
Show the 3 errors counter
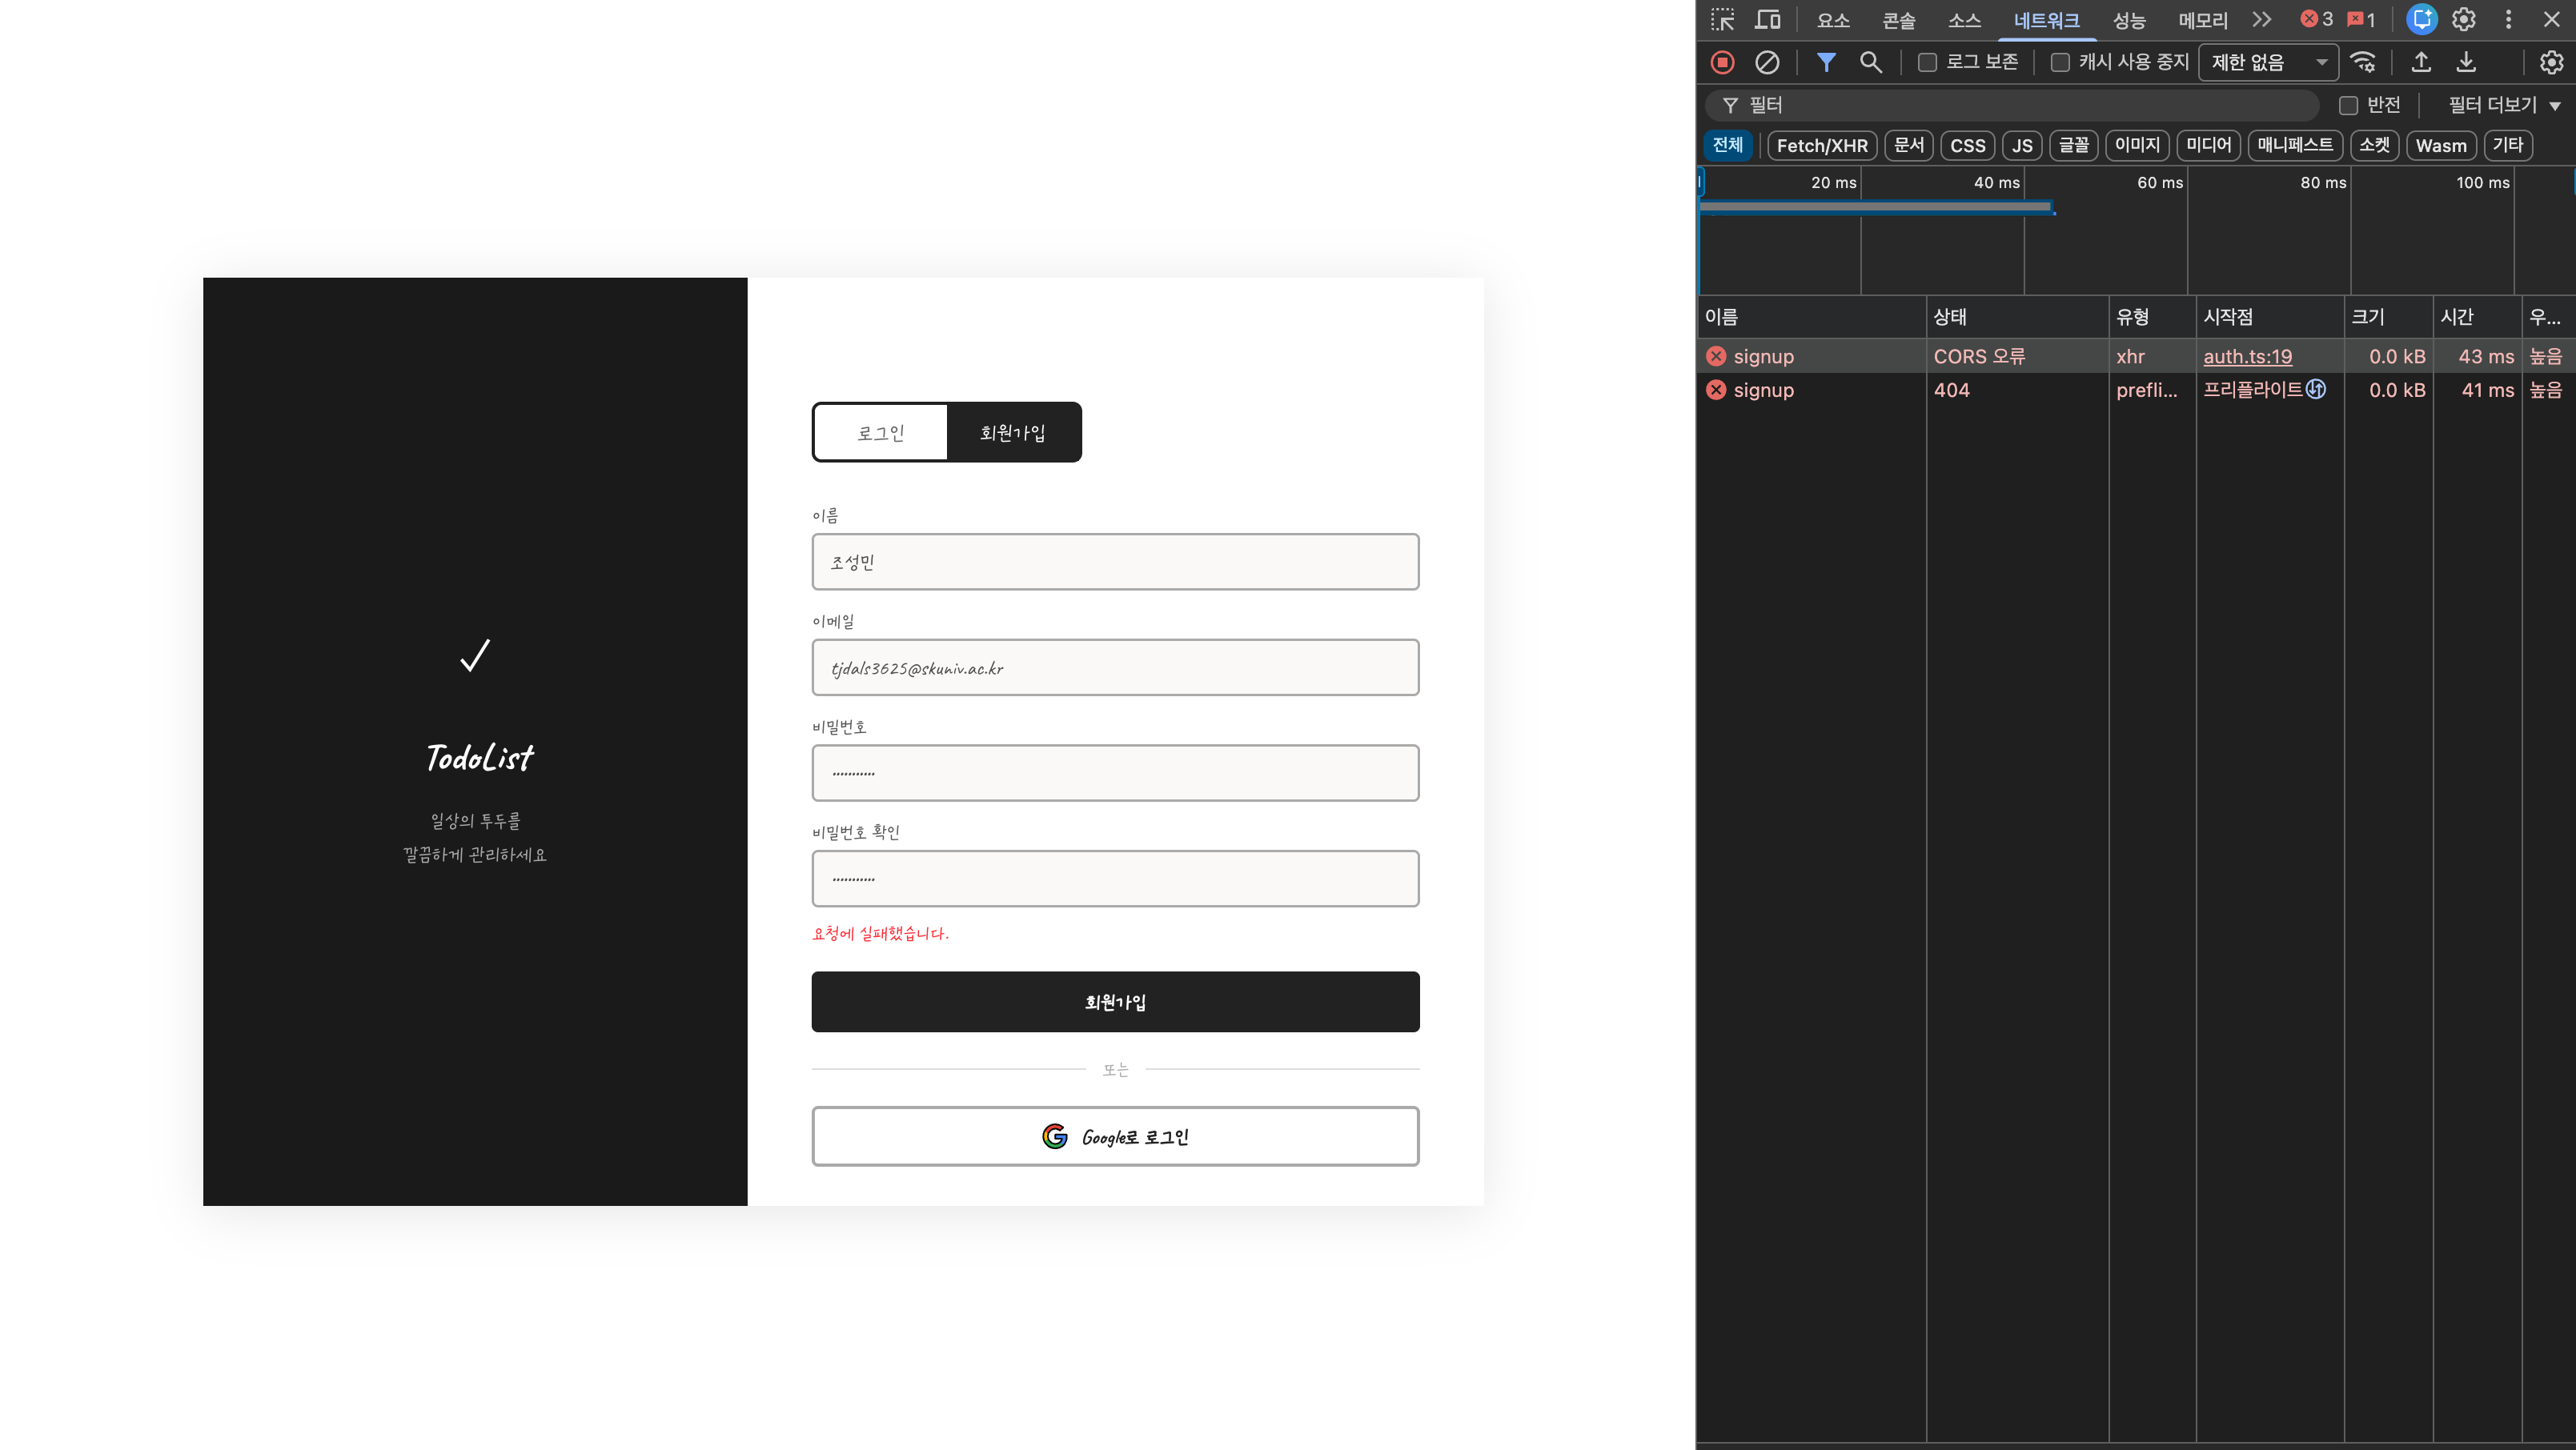point(2317,20)
